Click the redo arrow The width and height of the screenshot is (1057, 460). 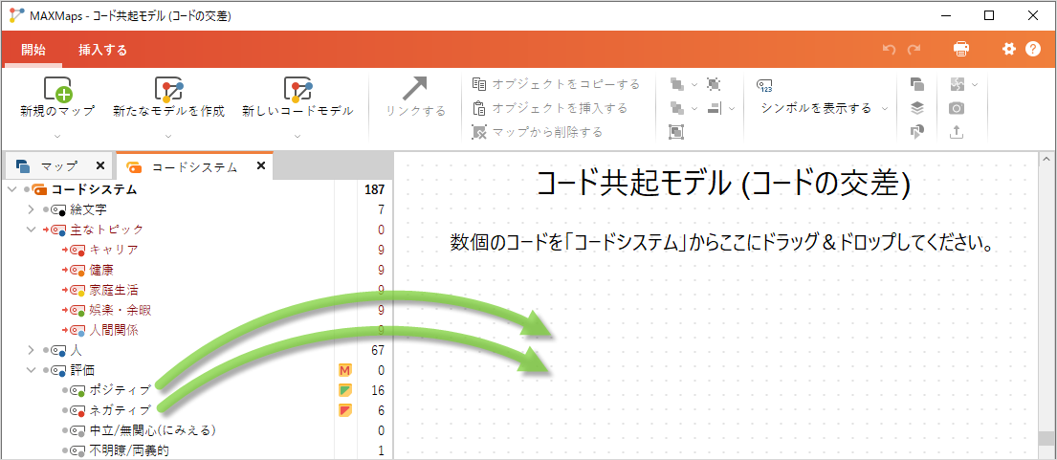coord(914,49)
